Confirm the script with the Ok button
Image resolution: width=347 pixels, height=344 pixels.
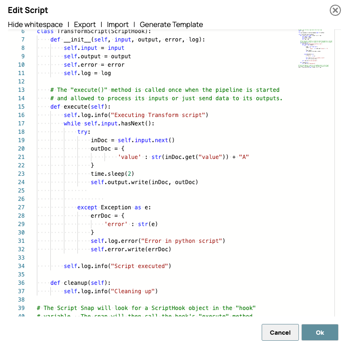coord(319,332)
